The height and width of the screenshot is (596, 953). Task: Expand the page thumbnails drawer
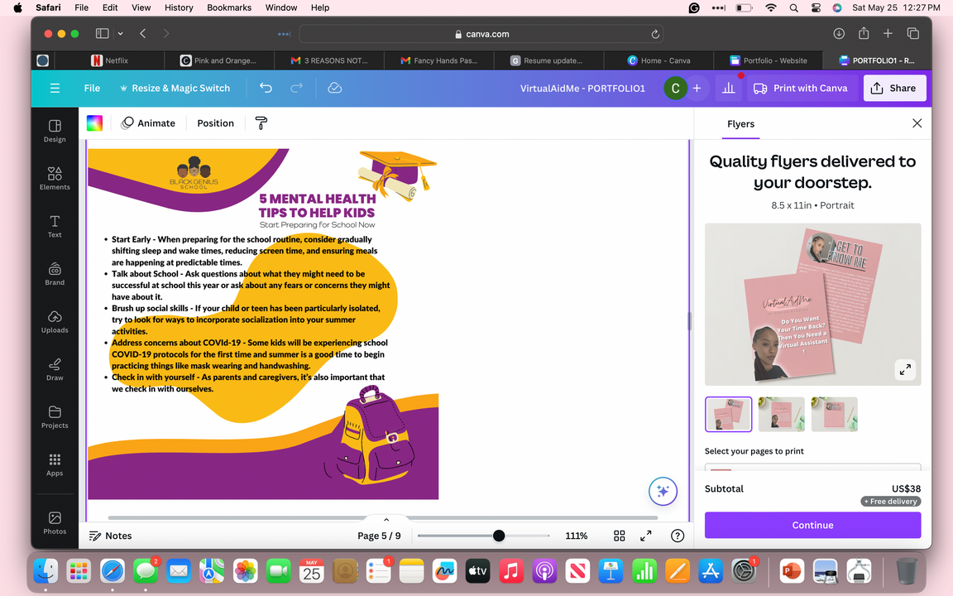coord(386,520)
